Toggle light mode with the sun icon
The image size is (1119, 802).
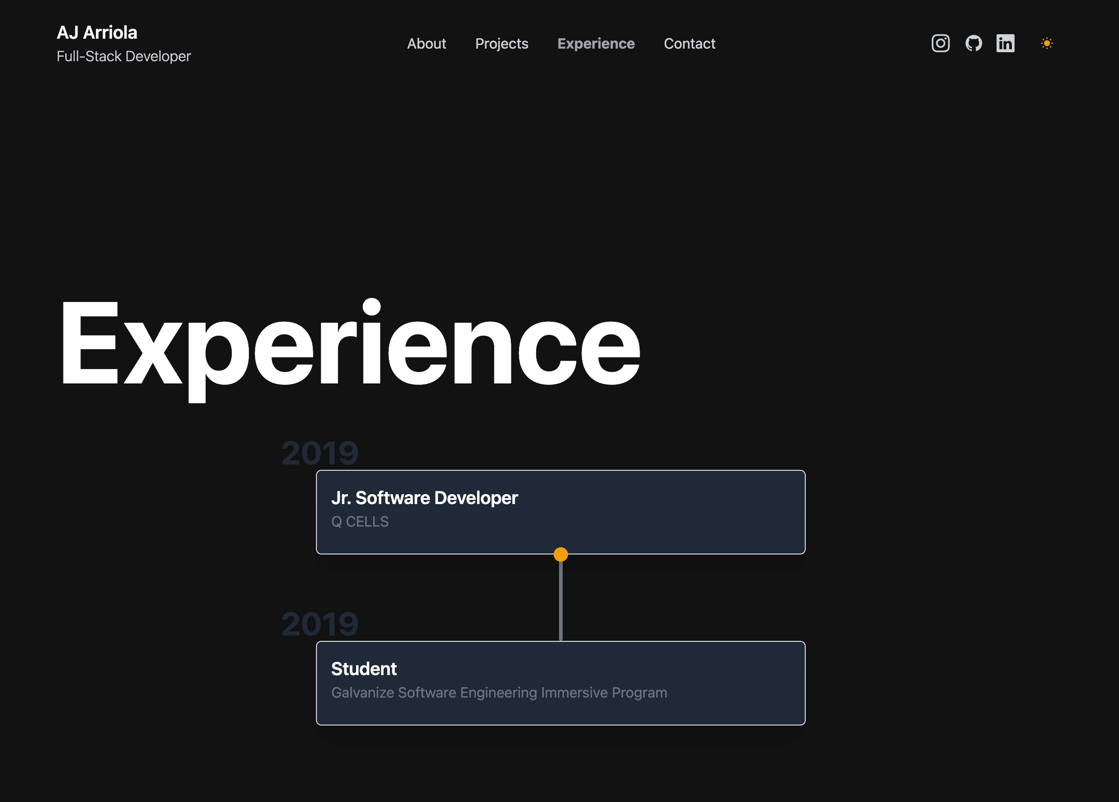(x=1047, y=43)
